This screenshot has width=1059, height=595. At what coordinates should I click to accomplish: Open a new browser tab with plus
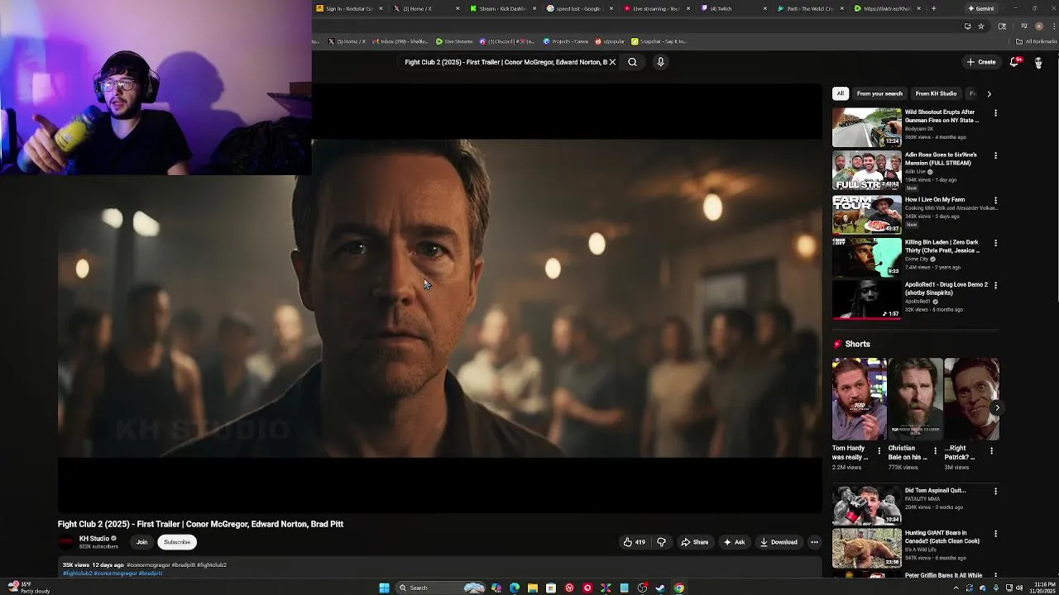[x=933, y=8]
